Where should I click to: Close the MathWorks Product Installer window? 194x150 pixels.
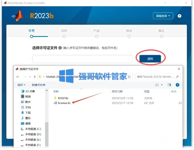pyautogui.click(x=186, y=3)
